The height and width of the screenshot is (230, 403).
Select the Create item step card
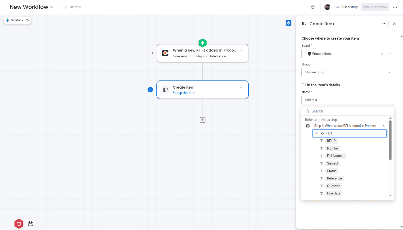pyautogui.click(x=203, y=90)
